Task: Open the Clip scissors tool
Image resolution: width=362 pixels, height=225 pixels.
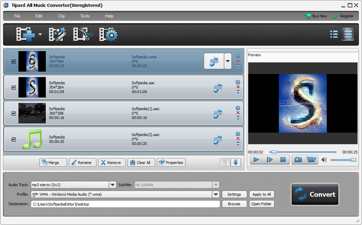Action: pyautogui.click(x=83, y=34)
